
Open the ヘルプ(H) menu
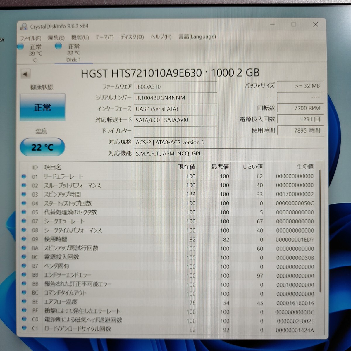(160, 37)
